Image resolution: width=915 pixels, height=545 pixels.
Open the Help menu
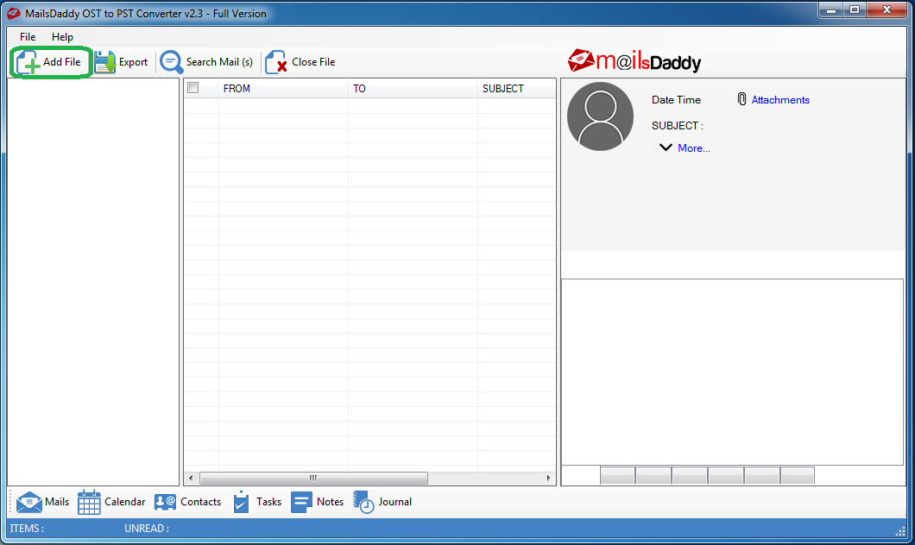coord(62,37)
